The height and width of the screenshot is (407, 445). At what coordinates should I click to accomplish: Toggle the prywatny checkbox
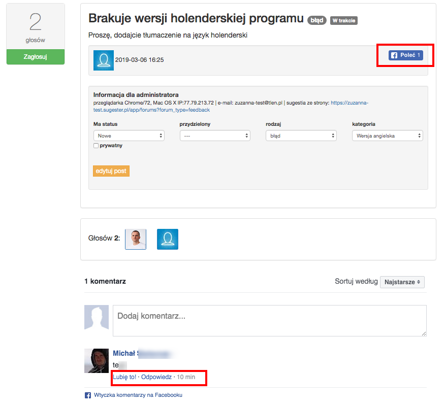point(96,146)
